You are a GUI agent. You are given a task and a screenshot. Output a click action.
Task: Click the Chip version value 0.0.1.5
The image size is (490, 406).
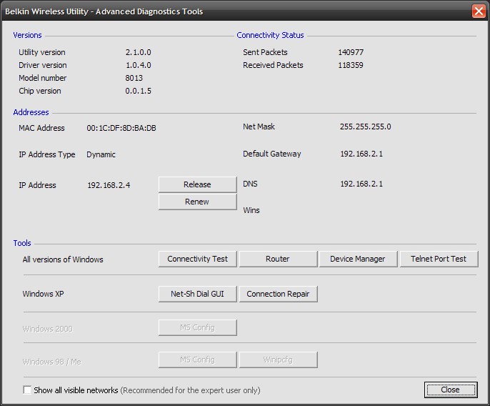[138, 91]
